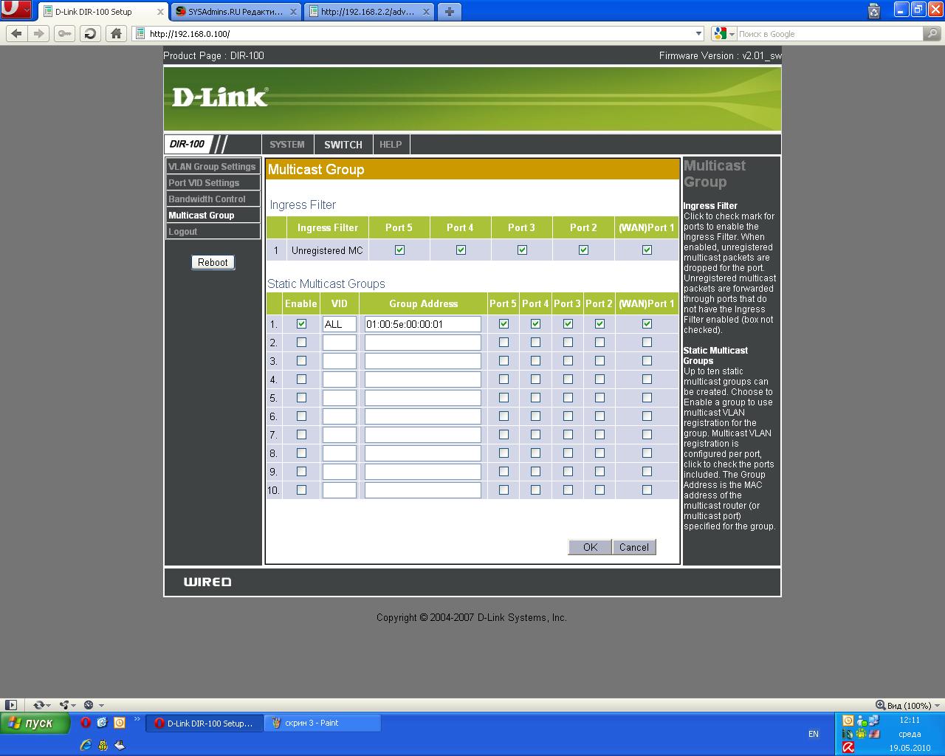
Task: Close the D-Link DIR-100 Setup tab
Action: (160, 12)
